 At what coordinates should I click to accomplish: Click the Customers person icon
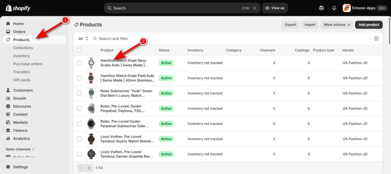coord(8,90)
